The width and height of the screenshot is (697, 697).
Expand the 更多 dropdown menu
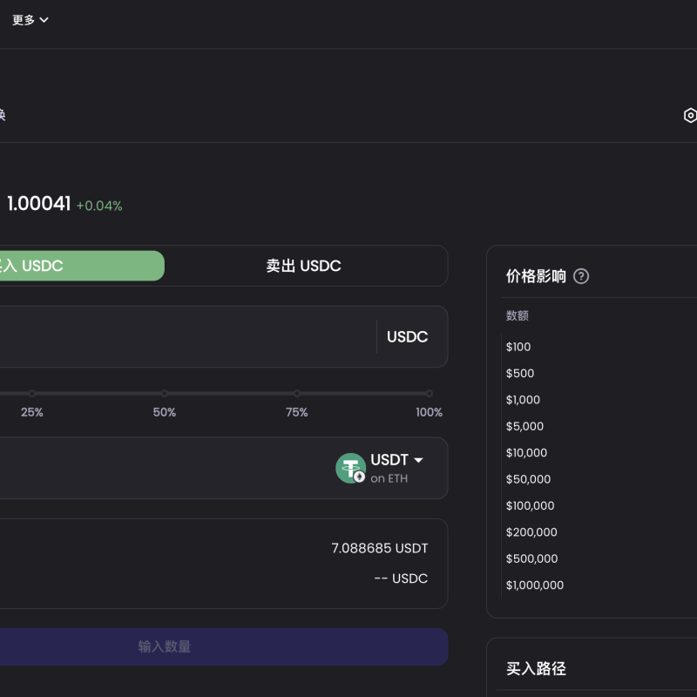point(30,20)
